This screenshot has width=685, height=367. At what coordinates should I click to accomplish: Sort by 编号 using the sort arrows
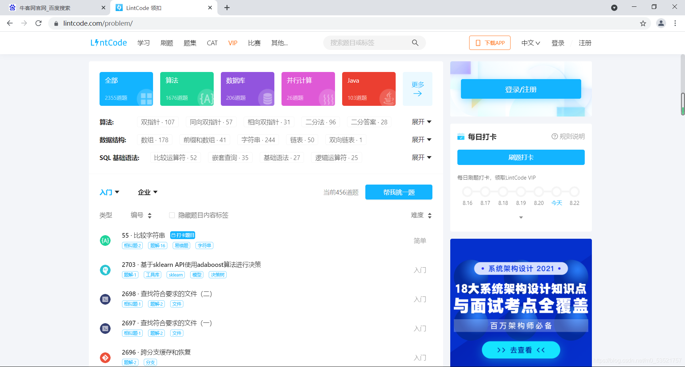pyautogui.click(x=149, y=216)
